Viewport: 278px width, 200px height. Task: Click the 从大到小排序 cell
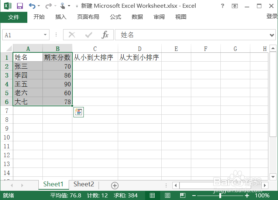140,57
